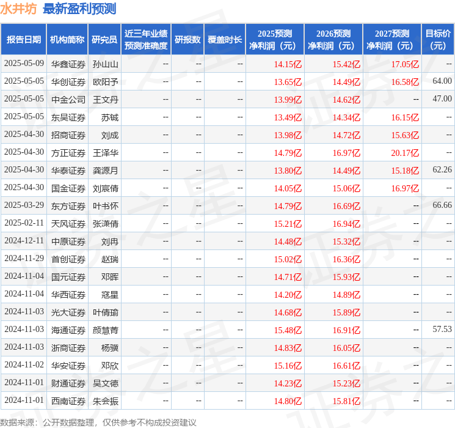
Task: Click the date 2025-02-11 cell
Action: [x=24, y=223]
